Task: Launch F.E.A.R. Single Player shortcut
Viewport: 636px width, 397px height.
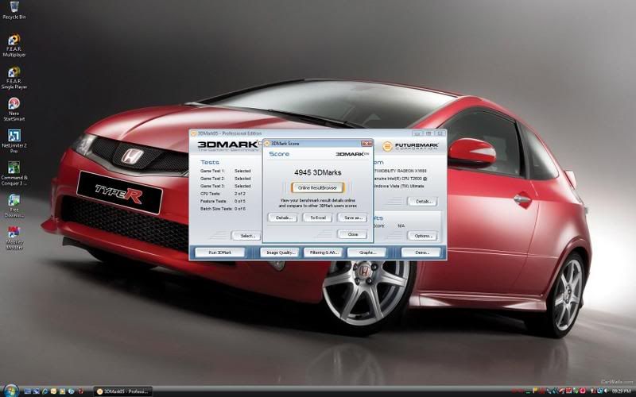Action: click(x=14, y=78)
